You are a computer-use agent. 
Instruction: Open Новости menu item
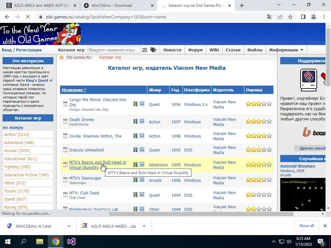click(x=172, y=50)
